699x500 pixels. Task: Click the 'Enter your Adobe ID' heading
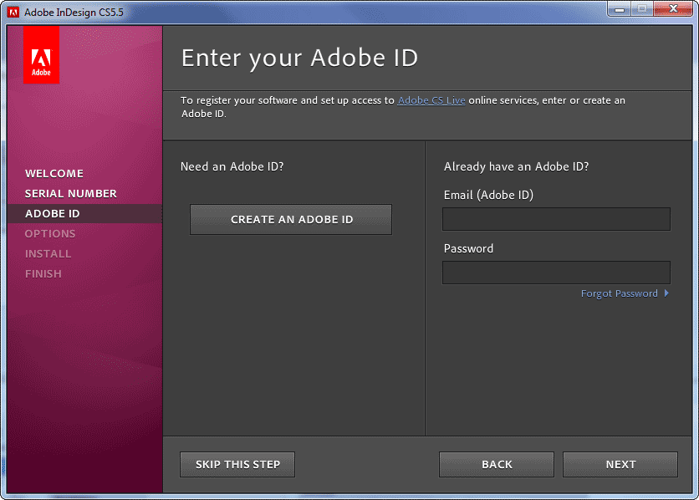(x=299, y=58)
